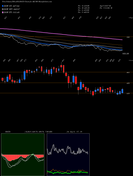Click the 'Avg V: 0.017 M' value

click(105, 6)
